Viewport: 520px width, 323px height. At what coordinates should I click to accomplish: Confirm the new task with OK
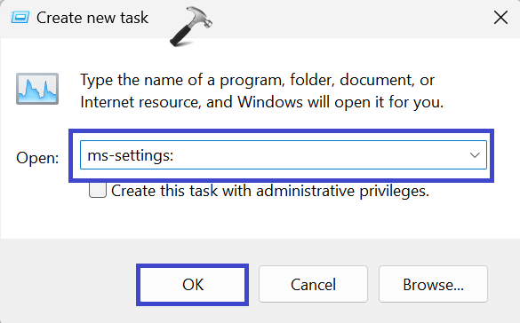(x=192, y=285)
